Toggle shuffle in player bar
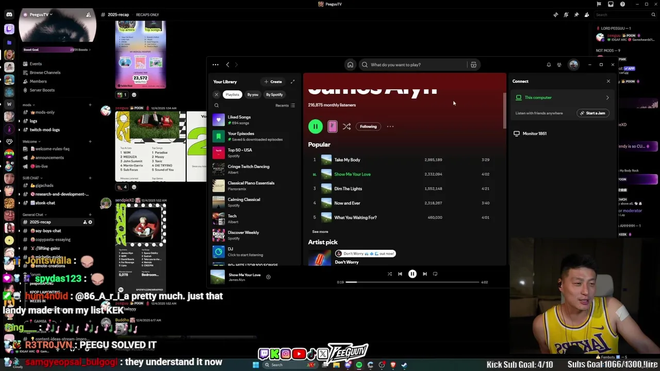This screenshot has width=660, height=371. tap(389, 274)
